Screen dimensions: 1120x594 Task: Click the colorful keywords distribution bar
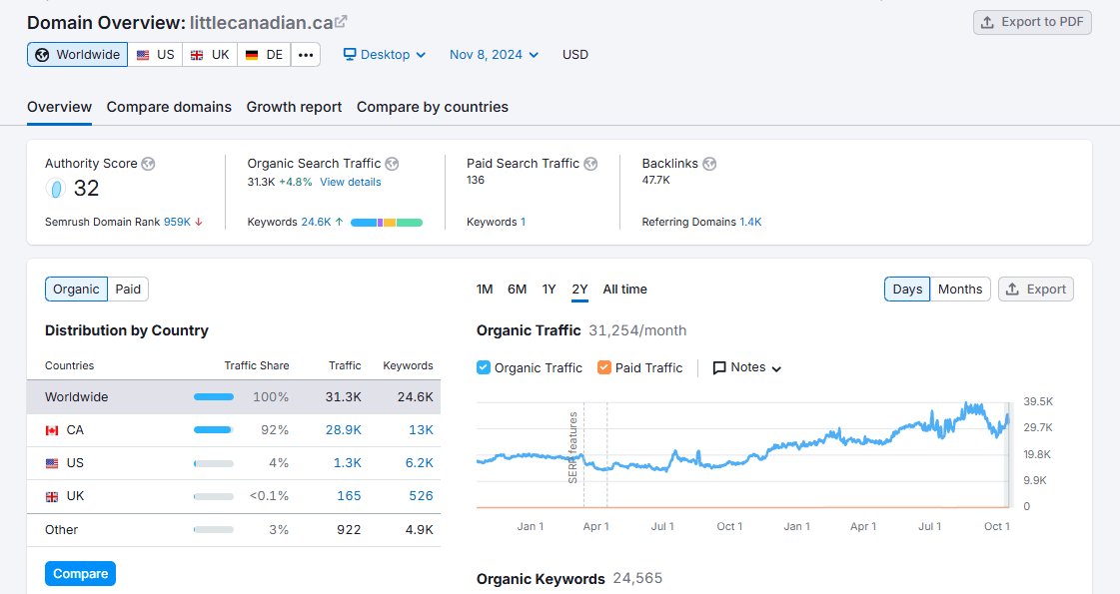(389, 222)
